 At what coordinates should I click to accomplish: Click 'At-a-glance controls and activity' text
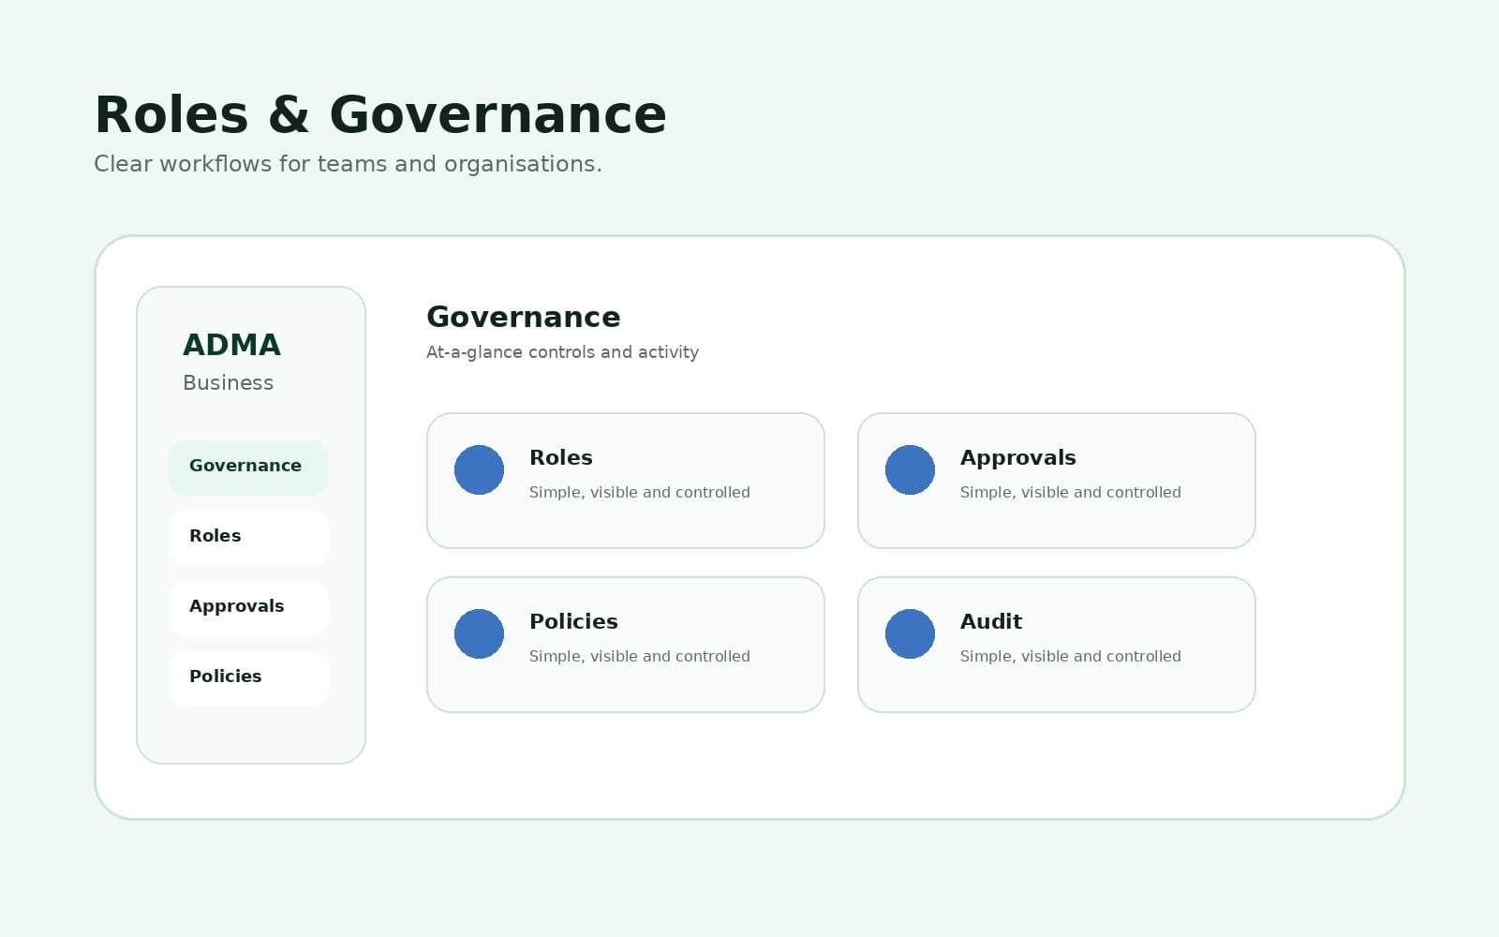562,352
